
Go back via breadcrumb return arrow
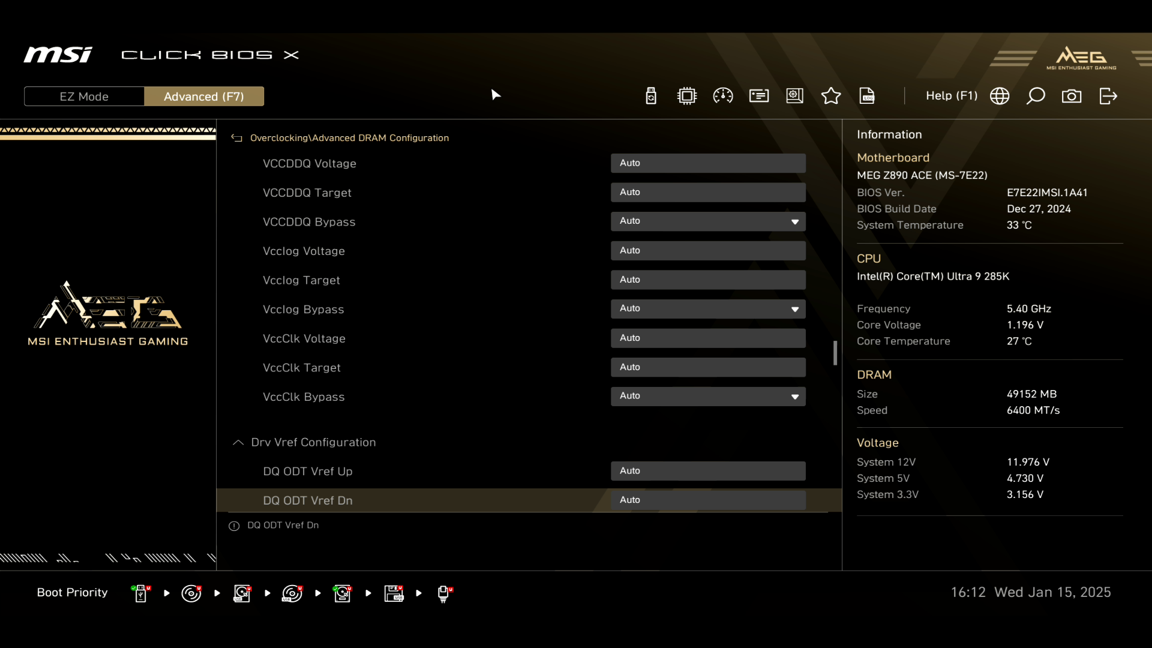point(237,138)
